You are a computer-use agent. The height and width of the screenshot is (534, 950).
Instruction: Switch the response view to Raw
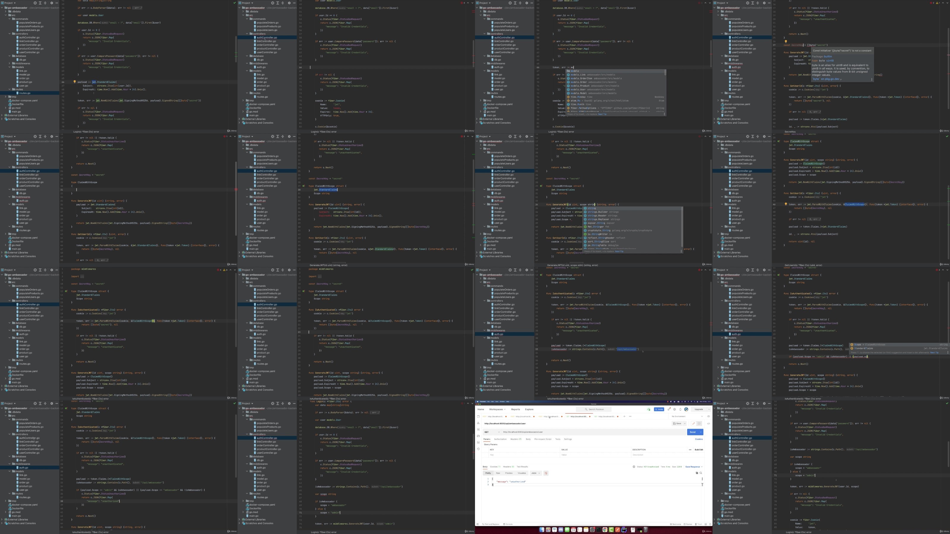pos(498,473)
